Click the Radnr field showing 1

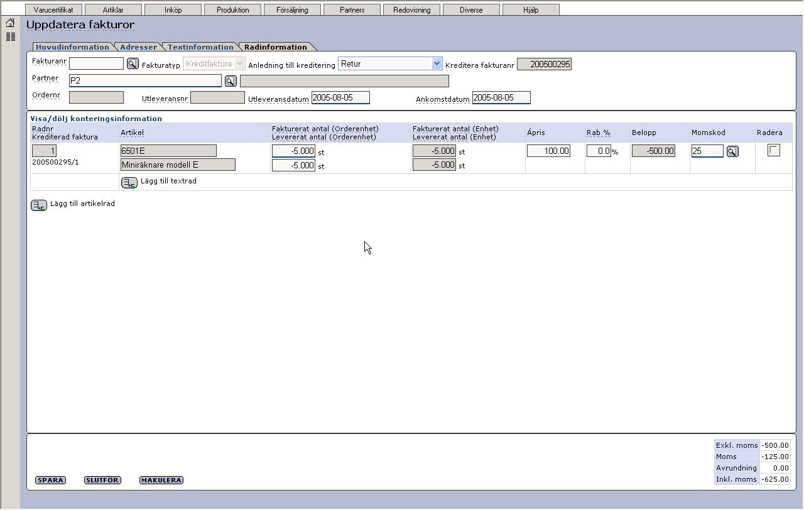click(x=44, y=151)
